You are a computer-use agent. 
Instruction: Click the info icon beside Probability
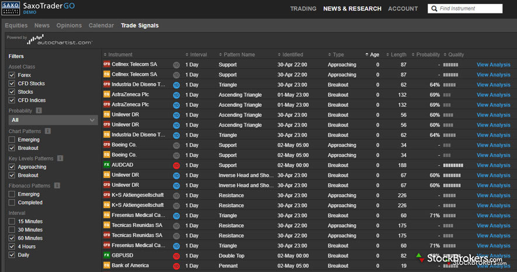coord(39,110)
